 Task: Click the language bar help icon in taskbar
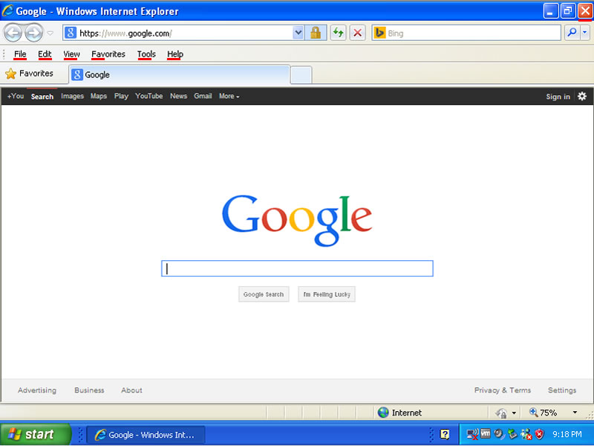[445, 434]
